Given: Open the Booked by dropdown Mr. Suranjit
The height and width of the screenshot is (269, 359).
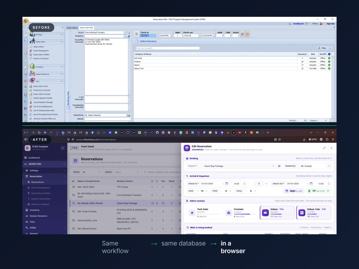Looking at the screenshot, I should tap(315, 166).
